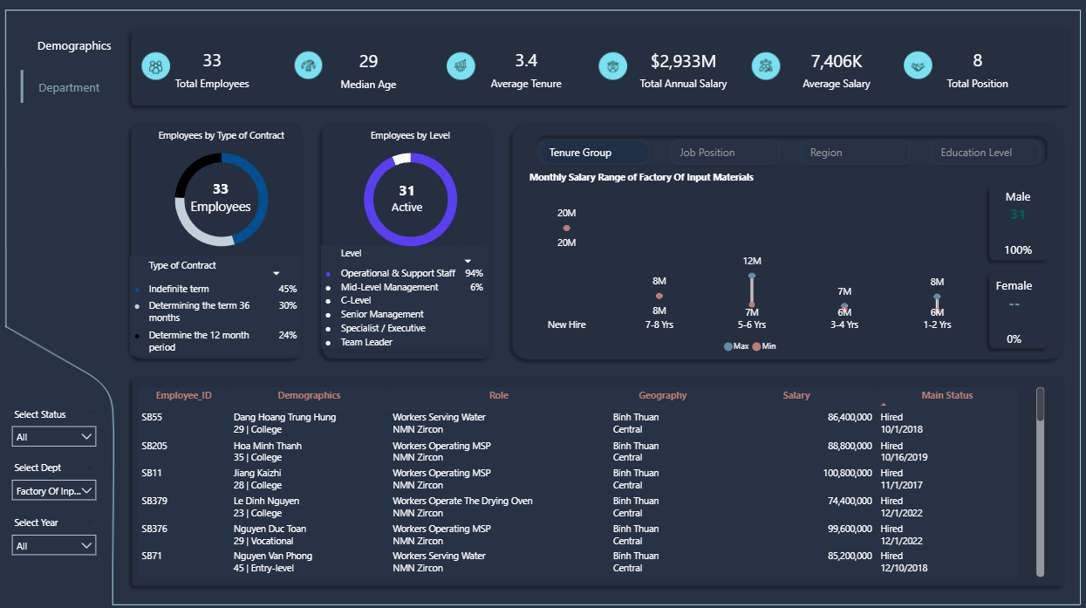The width and height of the screenshot is (1086, 608).
Task: Click the Total Annual Salary icon
Action: (x=613, y=66)
